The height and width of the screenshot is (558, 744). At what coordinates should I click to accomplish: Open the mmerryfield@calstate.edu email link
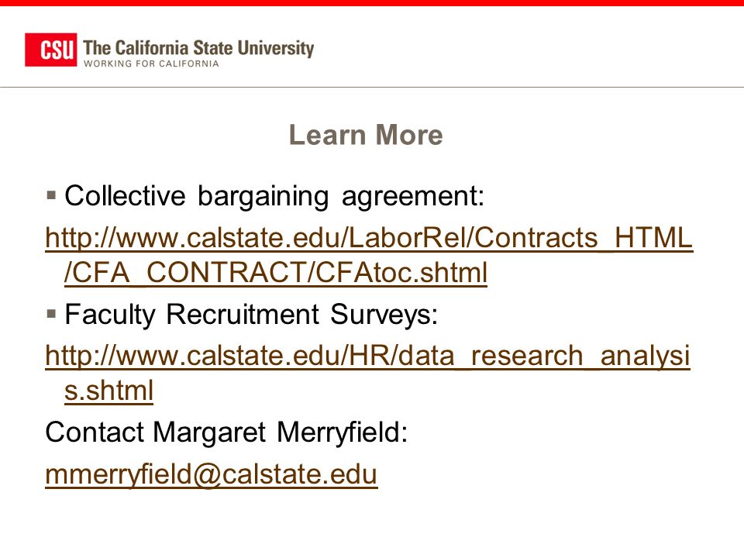click(x=212, y=474)
